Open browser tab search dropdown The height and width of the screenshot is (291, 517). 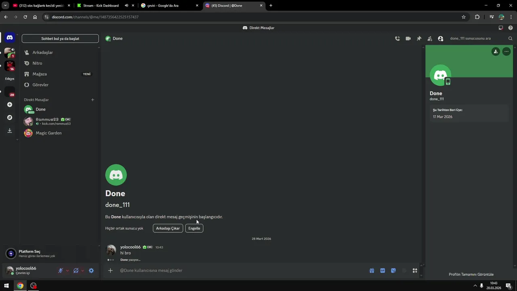[5, 6]
